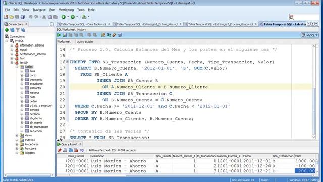Open dropdown next to Back navigation button
Screen dimensions: 323x182
tap(68, 17)
